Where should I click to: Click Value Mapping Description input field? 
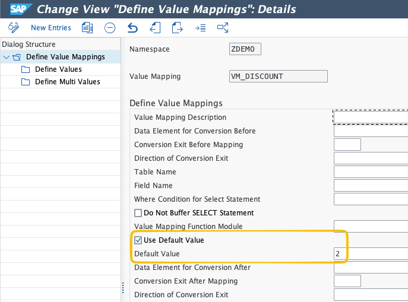click(371, 117)
